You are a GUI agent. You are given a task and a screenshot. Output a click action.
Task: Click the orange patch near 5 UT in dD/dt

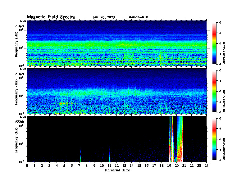pyautogui.click(x=64, y=103)
